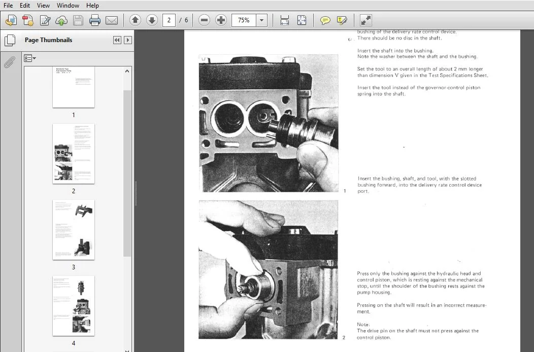Screen dimensions: 534x352
Task: Click the Save floppy disk icon
Action: tap(78, 20)
